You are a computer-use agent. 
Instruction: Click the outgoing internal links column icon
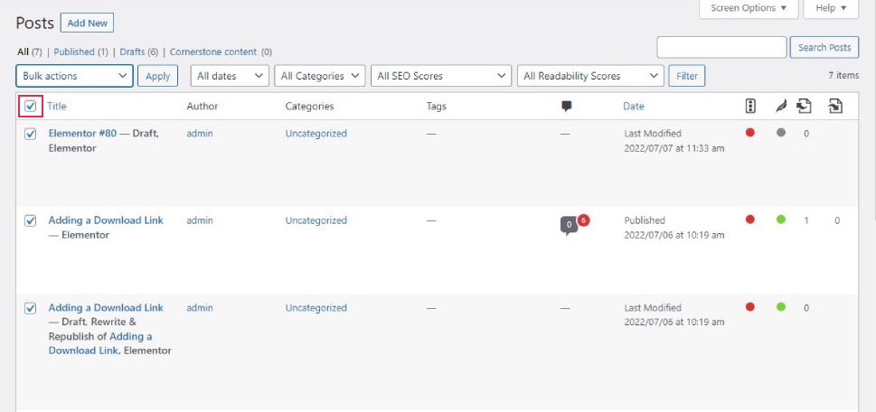click(x=805, y=106)
